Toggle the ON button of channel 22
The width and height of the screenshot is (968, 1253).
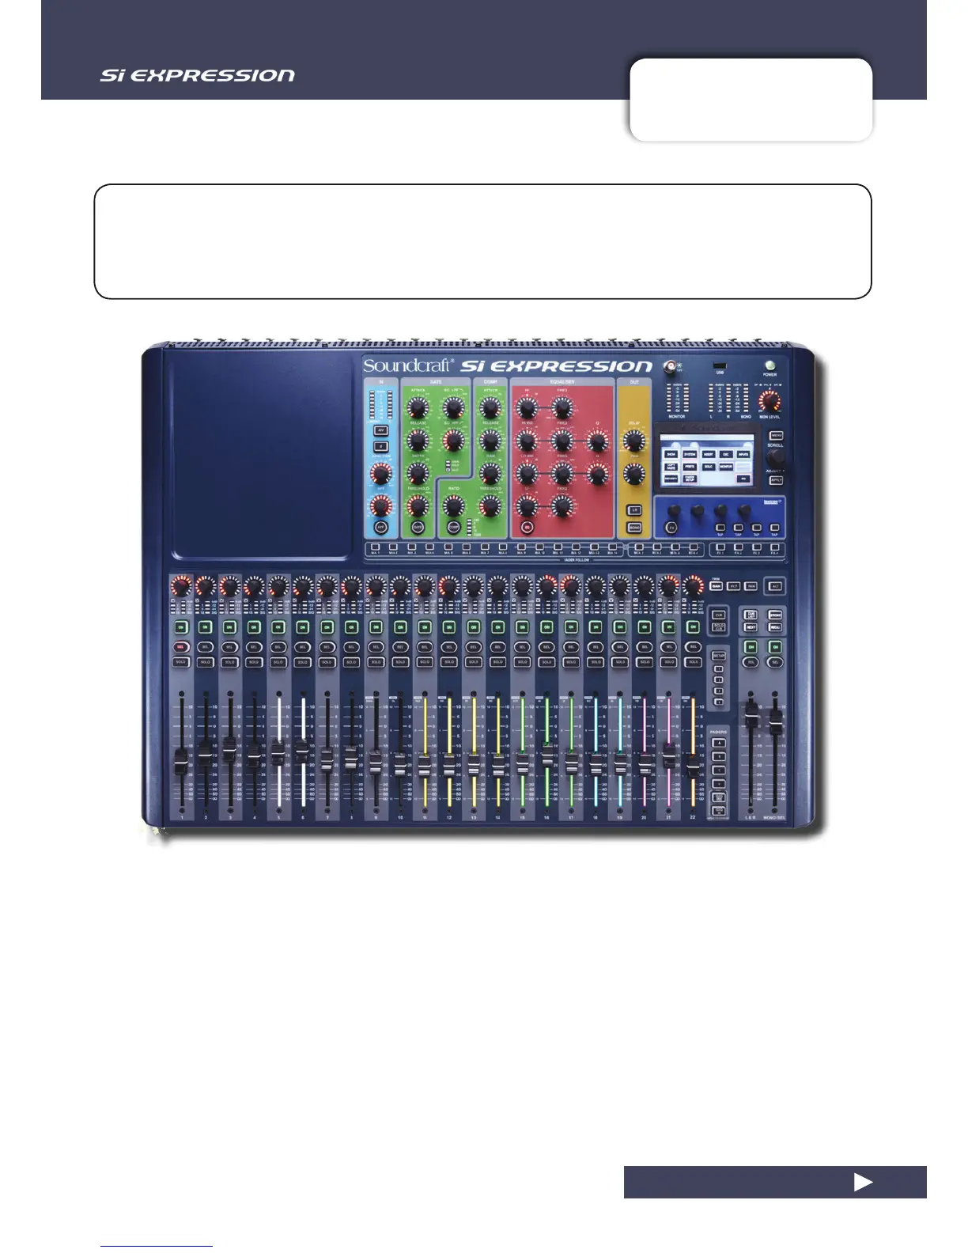(693, 626)
